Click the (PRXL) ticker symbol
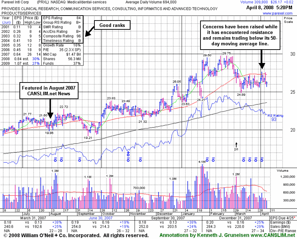297x239 pixels. tap(43, 2)
